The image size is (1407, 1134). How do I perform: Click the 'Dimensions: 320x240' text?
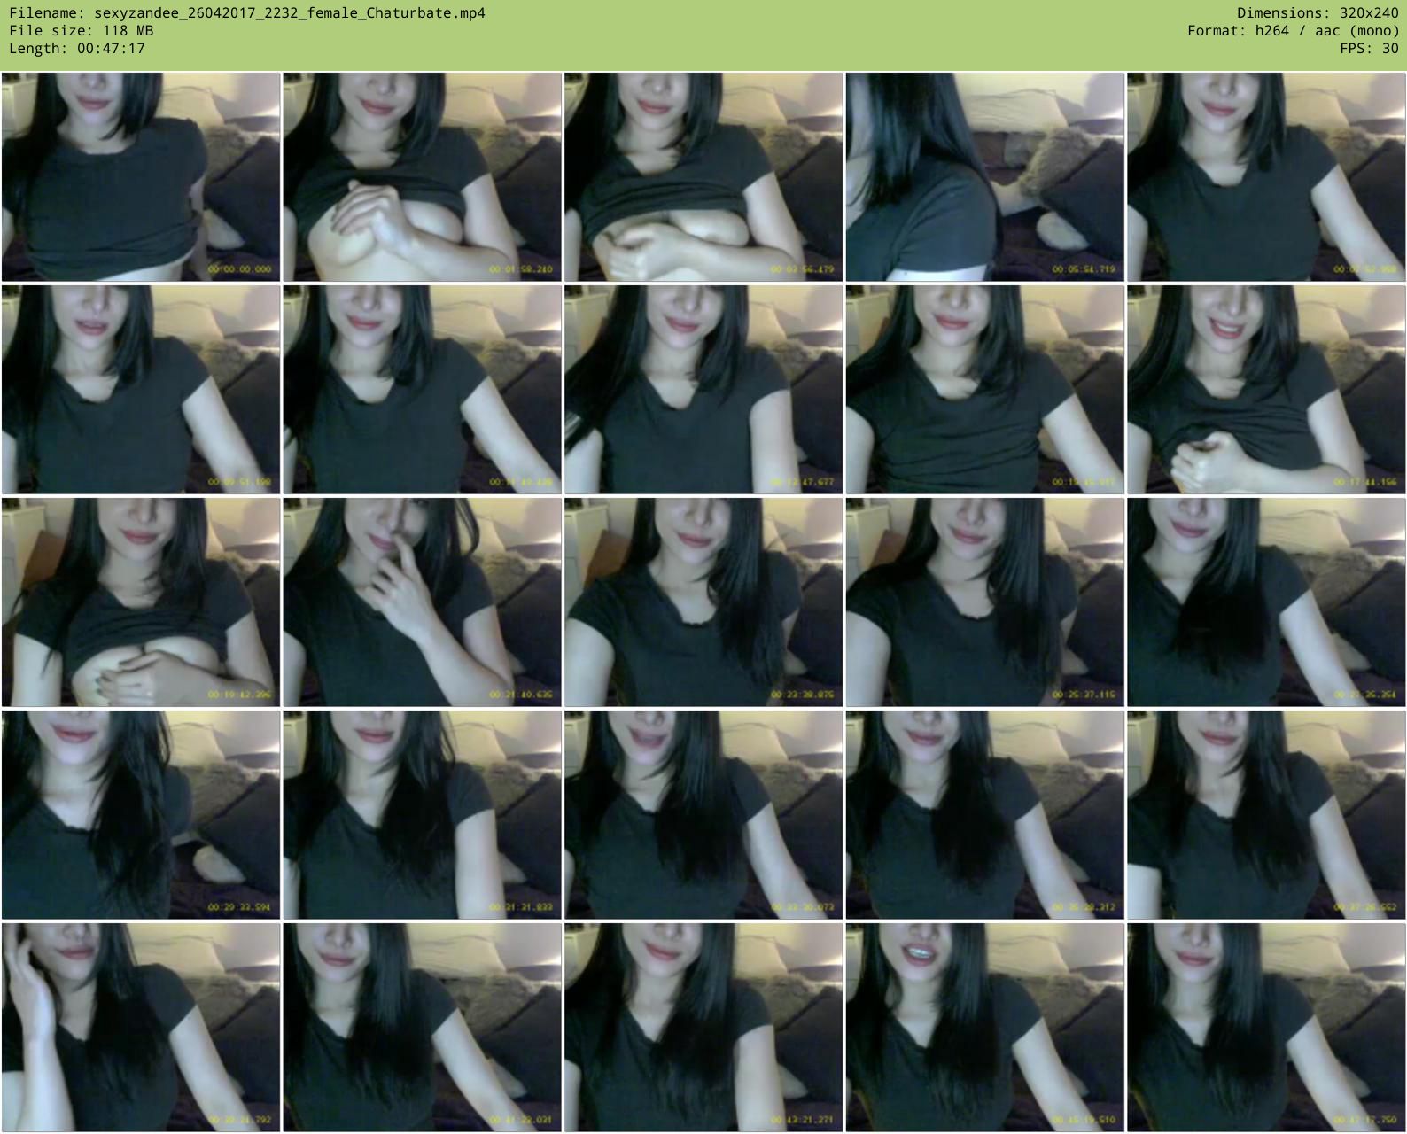[1318, 13]
